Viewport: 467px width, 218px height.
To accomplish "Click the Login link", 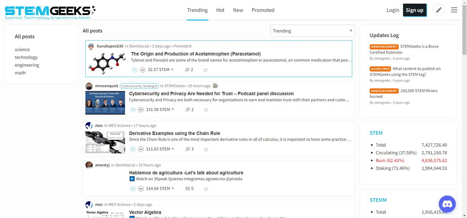I will 393,10.
